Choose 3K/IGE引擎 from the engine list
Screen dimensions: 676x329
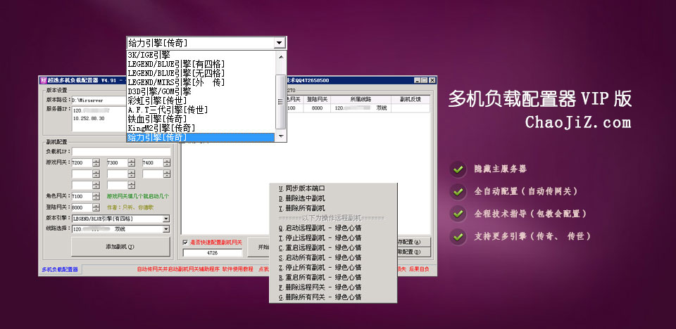(x=201, y=55)
